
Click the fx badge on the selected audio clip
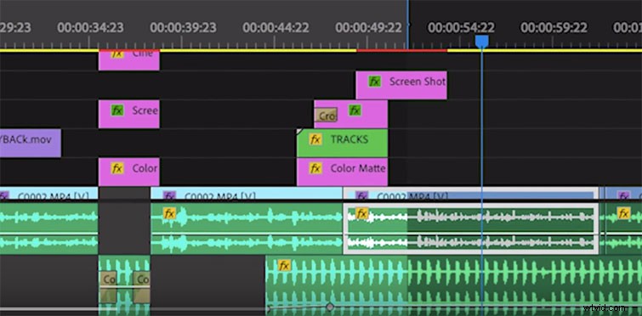[361, 213]
